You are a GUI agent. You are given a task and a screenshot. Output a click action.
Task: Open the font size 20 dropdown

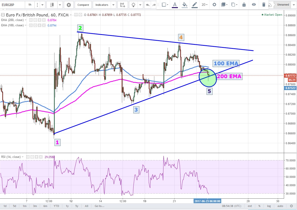pos(205,5)
